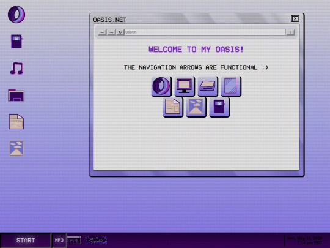
Task: Open the MP3 player device desktop icon
Action: click(16, 41)
